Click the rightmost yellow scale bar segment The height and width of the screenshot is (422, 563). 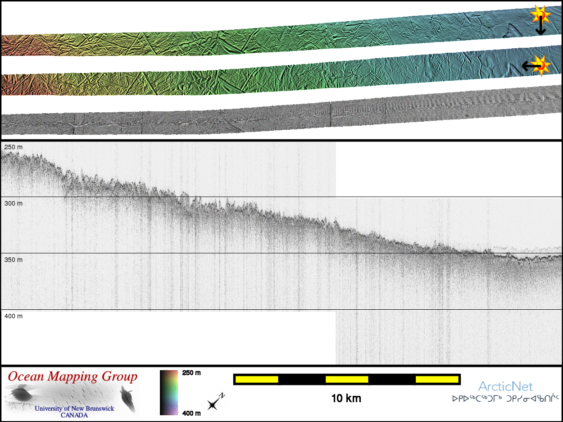coord(437,380)
